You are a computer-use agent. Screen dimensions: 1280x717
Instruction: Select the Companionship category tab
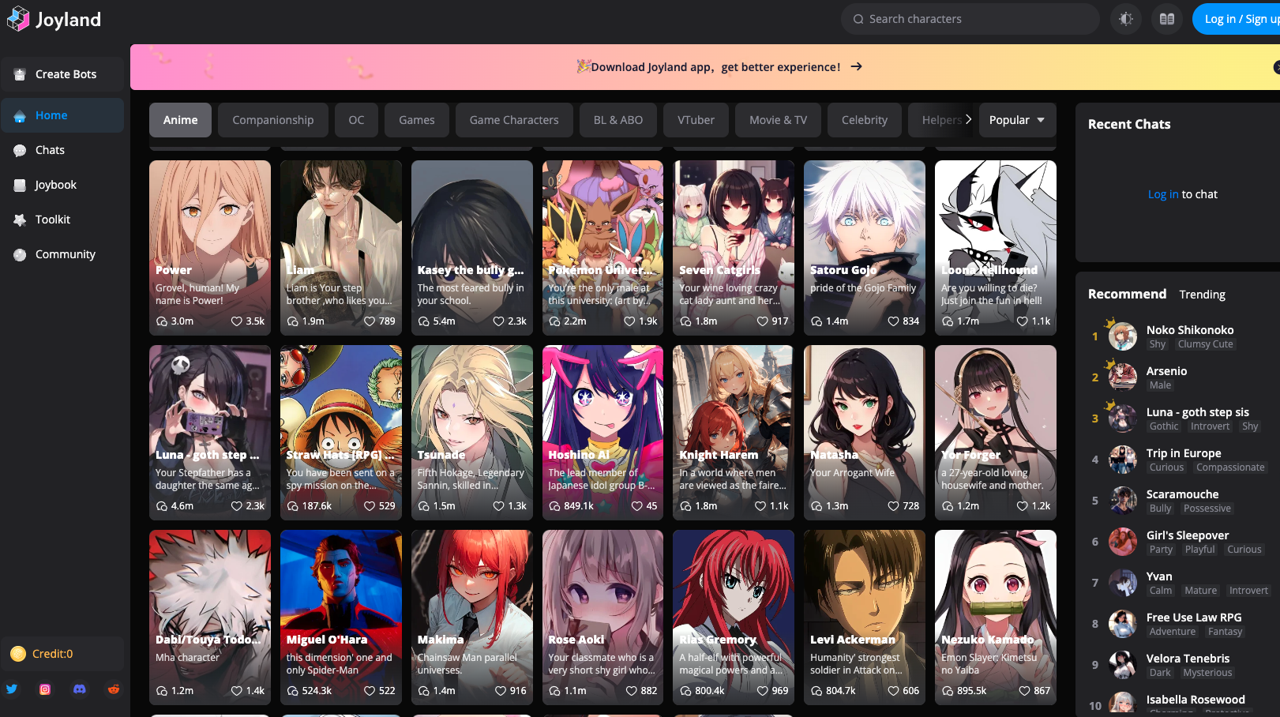pyautogui.click(x=273, y=120)
